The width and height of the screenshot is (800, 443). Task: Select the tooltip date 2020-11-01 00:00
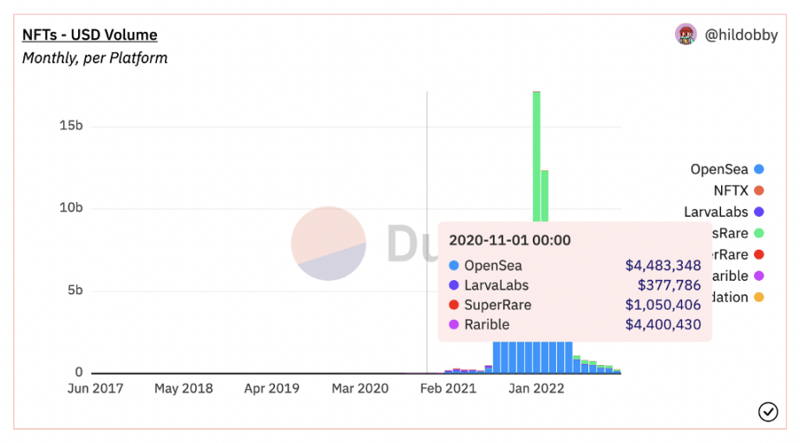509,240
